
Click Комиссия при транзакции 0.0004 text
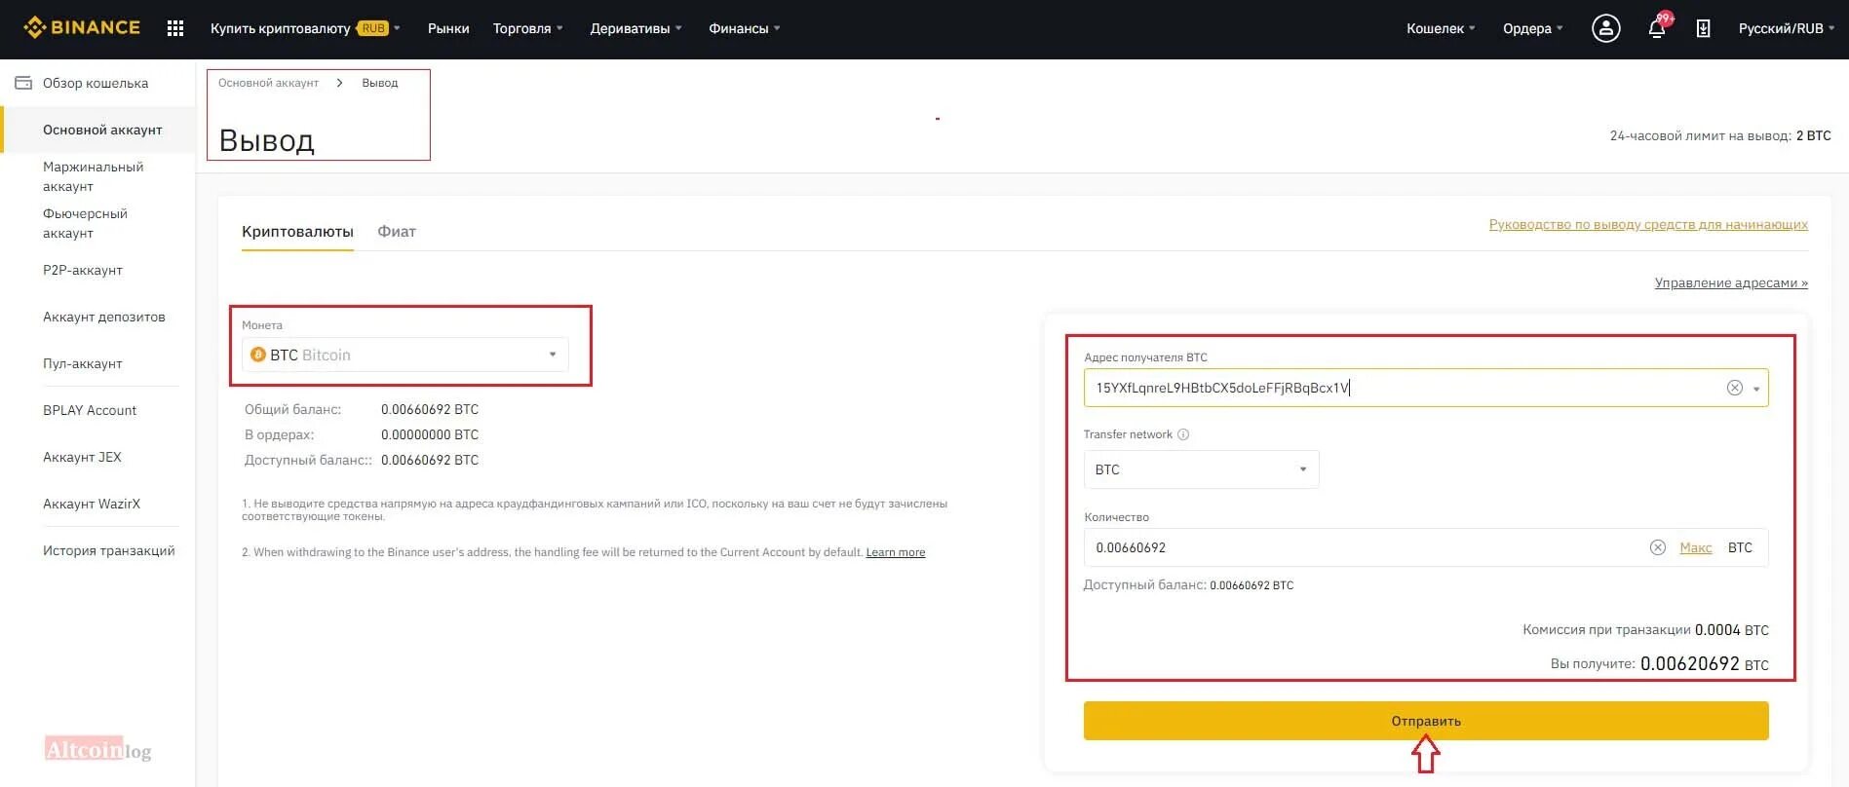(1645, 630)
